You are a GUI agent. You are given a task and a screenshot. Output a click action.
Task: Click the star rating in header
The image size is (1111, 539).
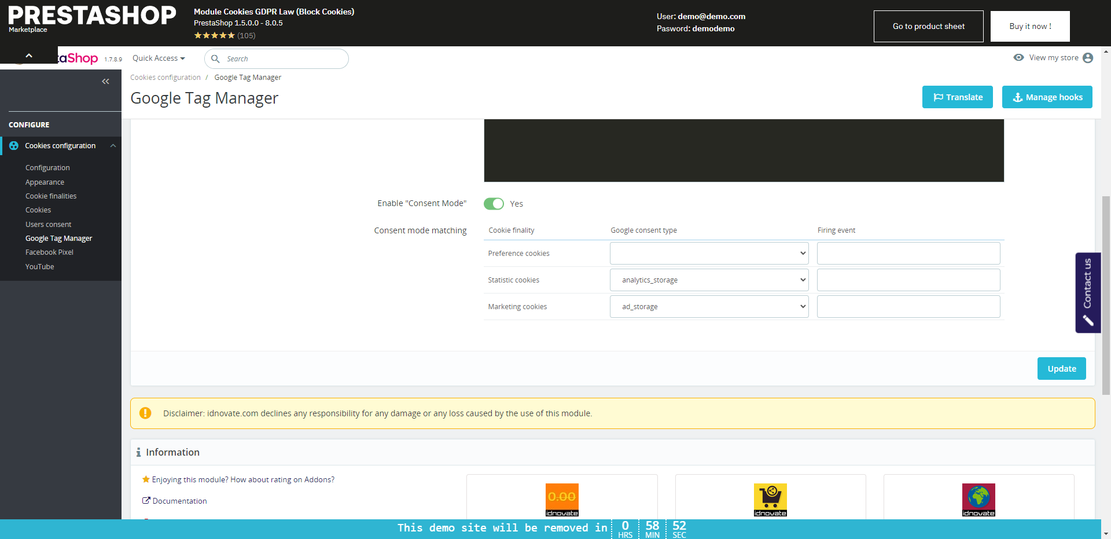coord(214,35)
